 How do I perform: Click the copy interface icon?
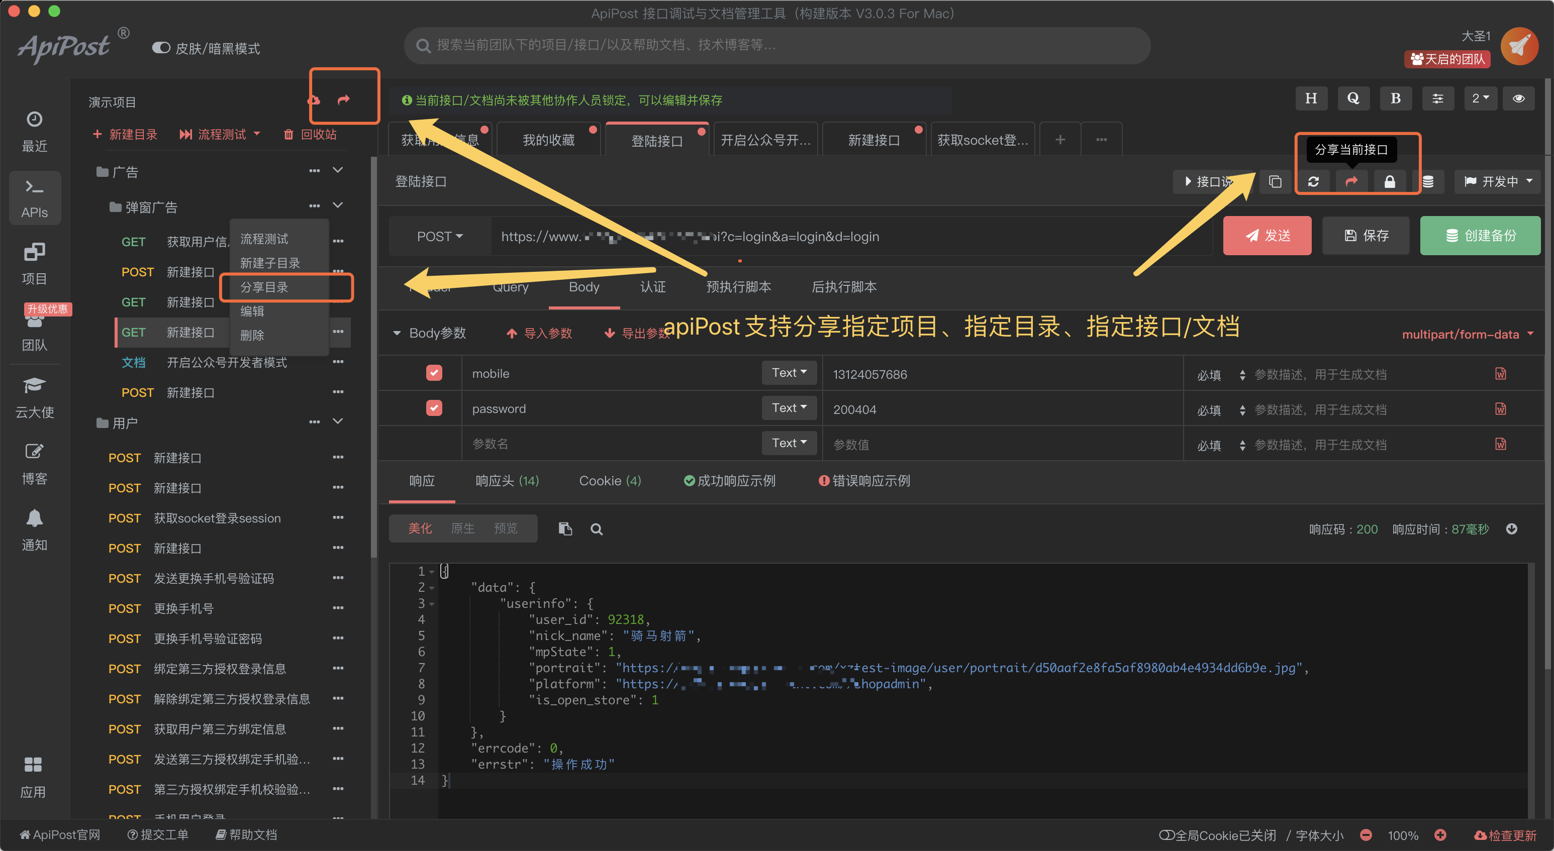tap(1275, 182)
